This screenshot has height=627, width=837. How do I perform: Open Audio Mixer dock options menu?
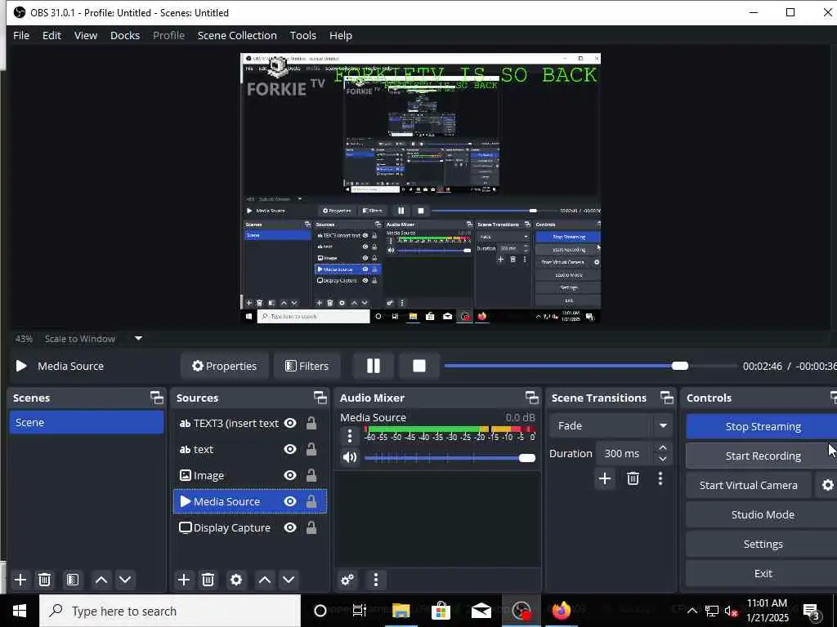point(376,580)
